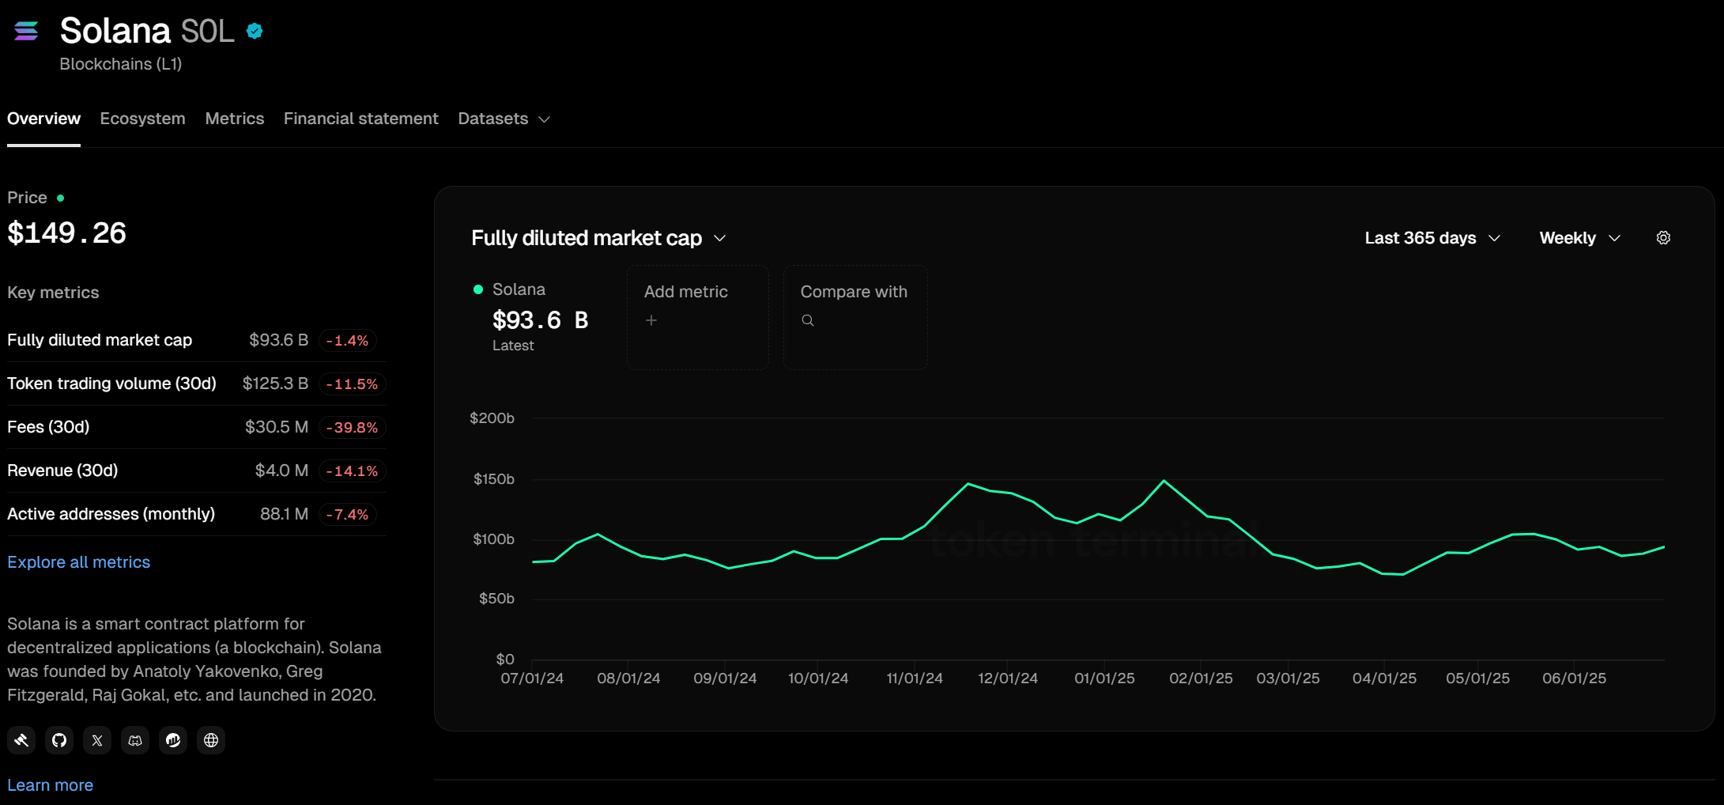
Task: Select the Revenue (30d) metric row
Action: coord(197,471)
